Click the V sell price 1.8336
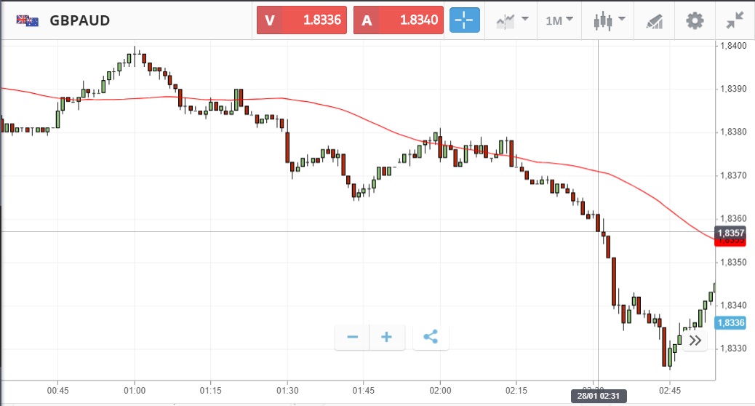 point(302,20)
